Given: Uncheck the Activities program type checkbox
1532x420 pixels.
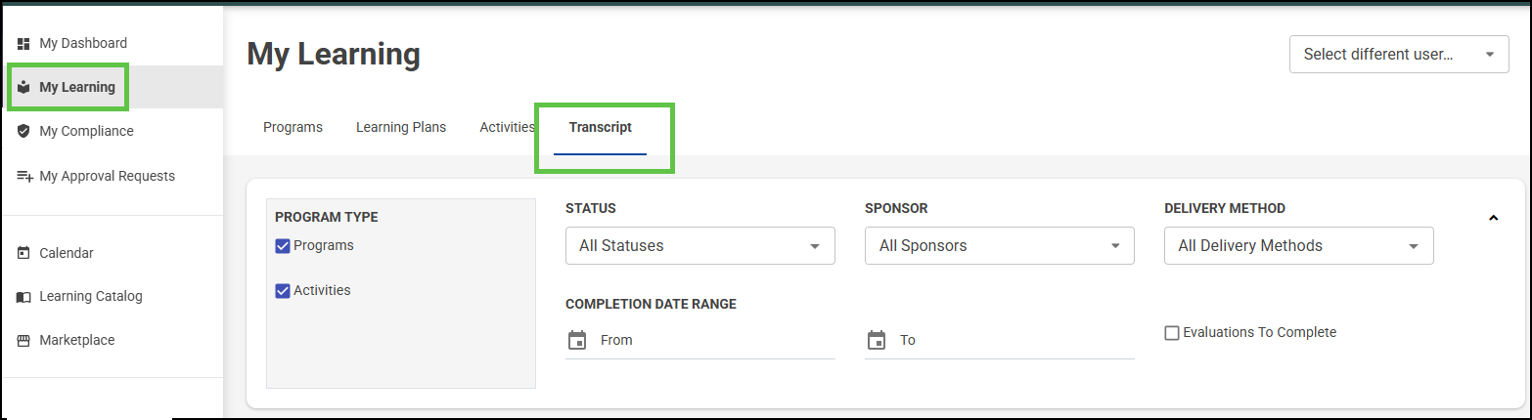Looking at the screenshot, I should point(283,291).
